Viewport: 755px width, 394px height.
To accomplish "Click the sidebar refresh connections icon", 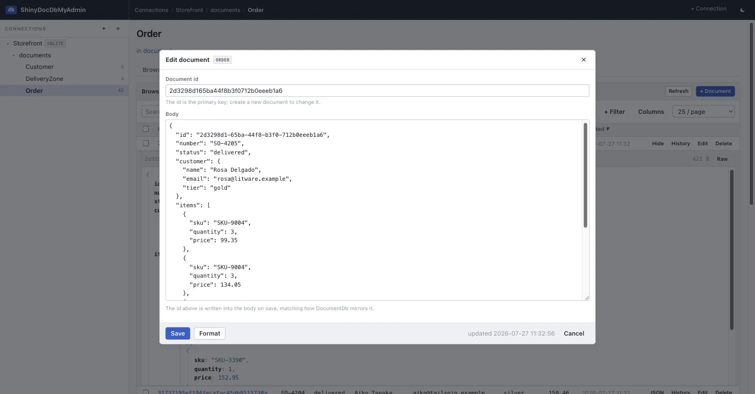I will pyautogui.click(x=118, y=28).
